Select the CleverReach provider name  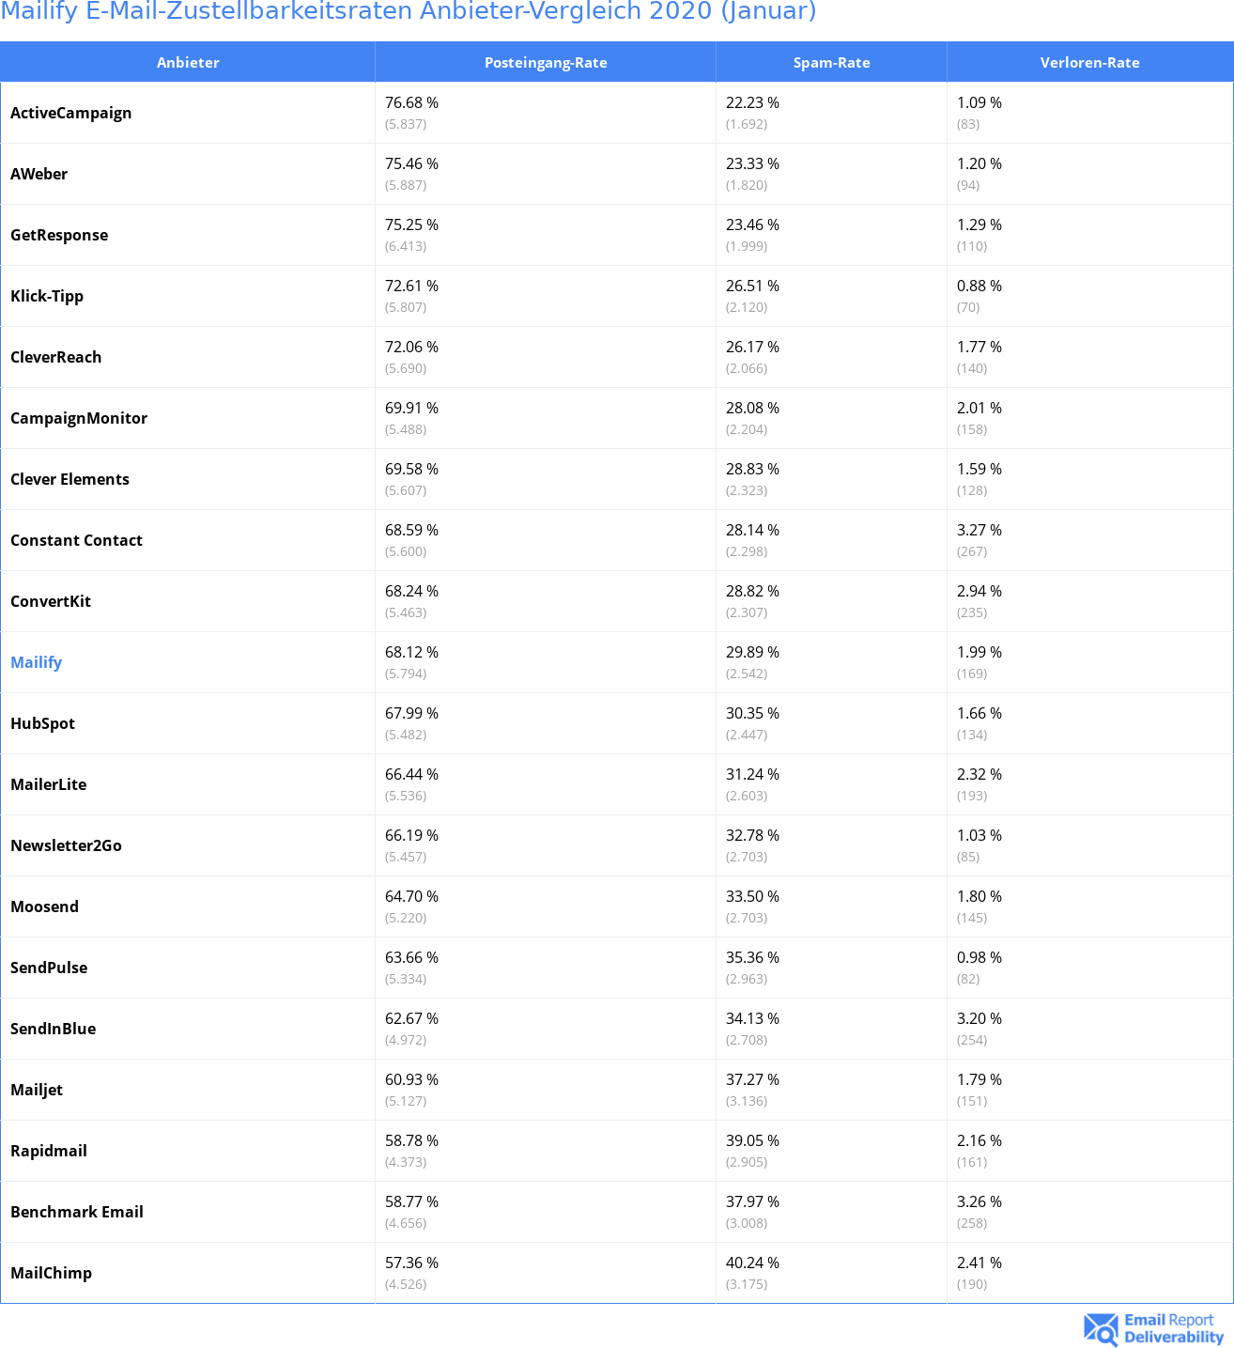(x=55, y=357)
